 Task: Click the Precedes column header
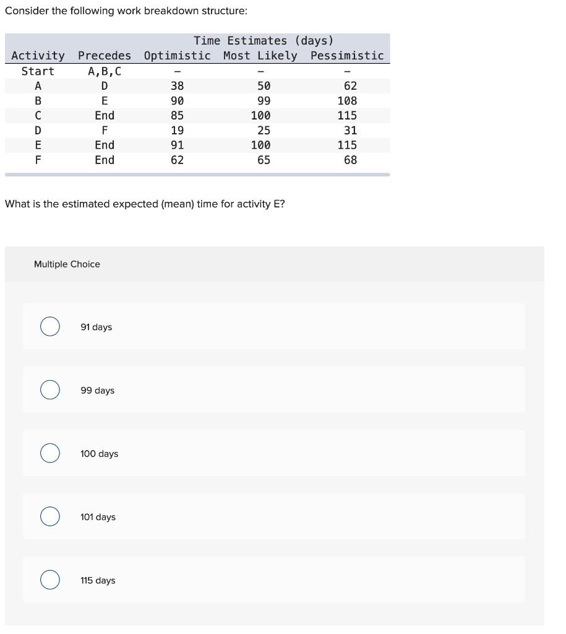(104, 56)
